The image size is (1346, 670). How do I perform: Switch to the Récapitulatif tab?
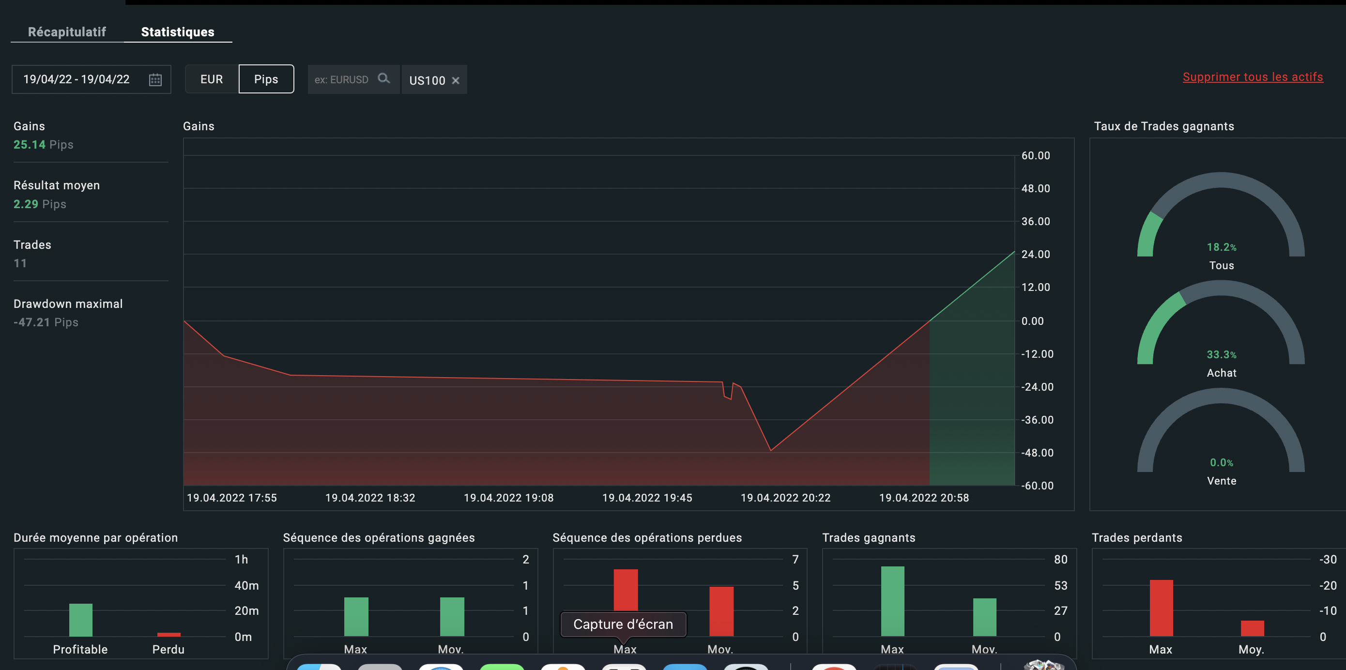pyautogui.click(x=67, y=32)
